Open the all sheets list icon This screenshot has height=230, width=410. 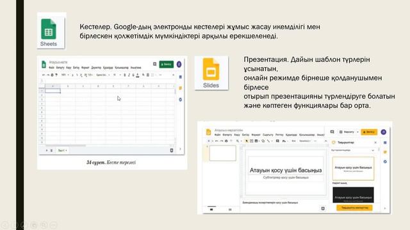(x=51, y=151)
